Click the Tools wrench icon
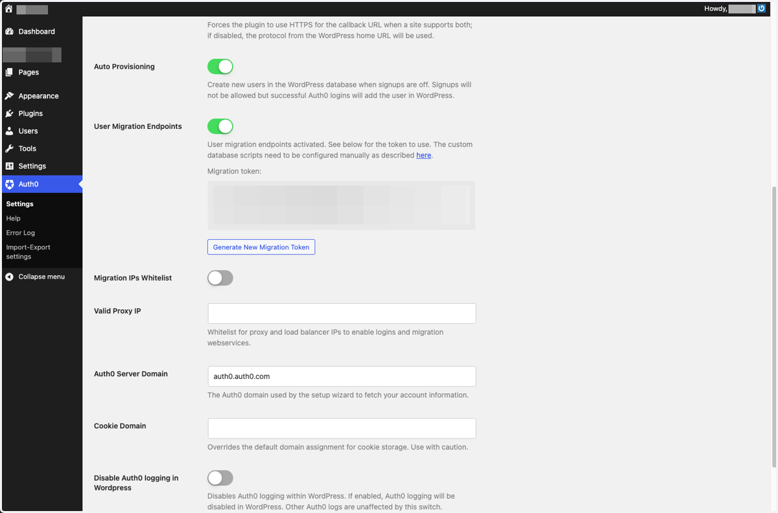Viewport: 778px width, 513px height. (9, 148)
